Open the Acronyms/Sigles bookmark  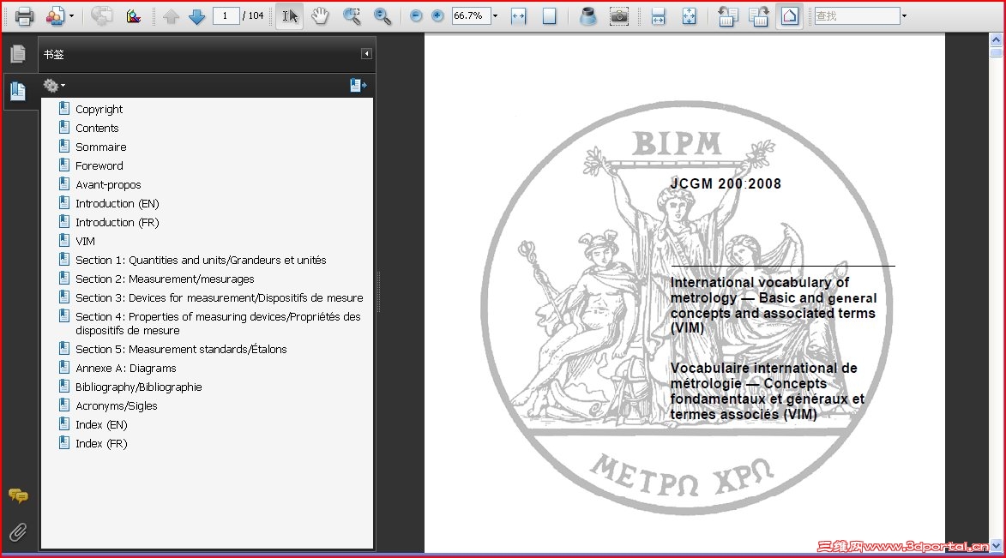point(116,405)
